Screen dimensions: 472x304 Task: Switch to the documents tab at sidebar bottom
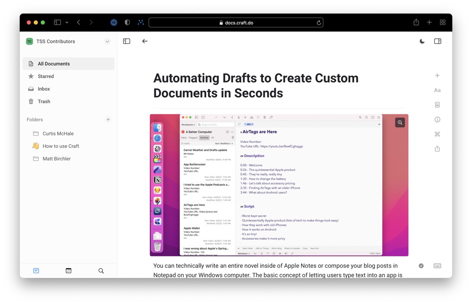(x=36, y=270)
